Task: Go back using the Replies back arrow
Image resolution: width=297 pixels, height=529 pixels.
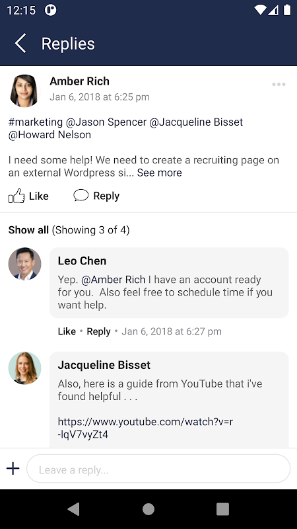Action: [20, 44]
